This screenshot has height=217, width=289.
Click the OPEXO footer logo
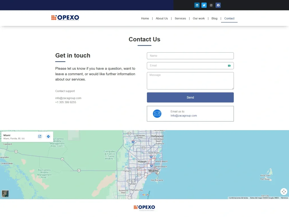pyautogui.click(x=144, y=208)
